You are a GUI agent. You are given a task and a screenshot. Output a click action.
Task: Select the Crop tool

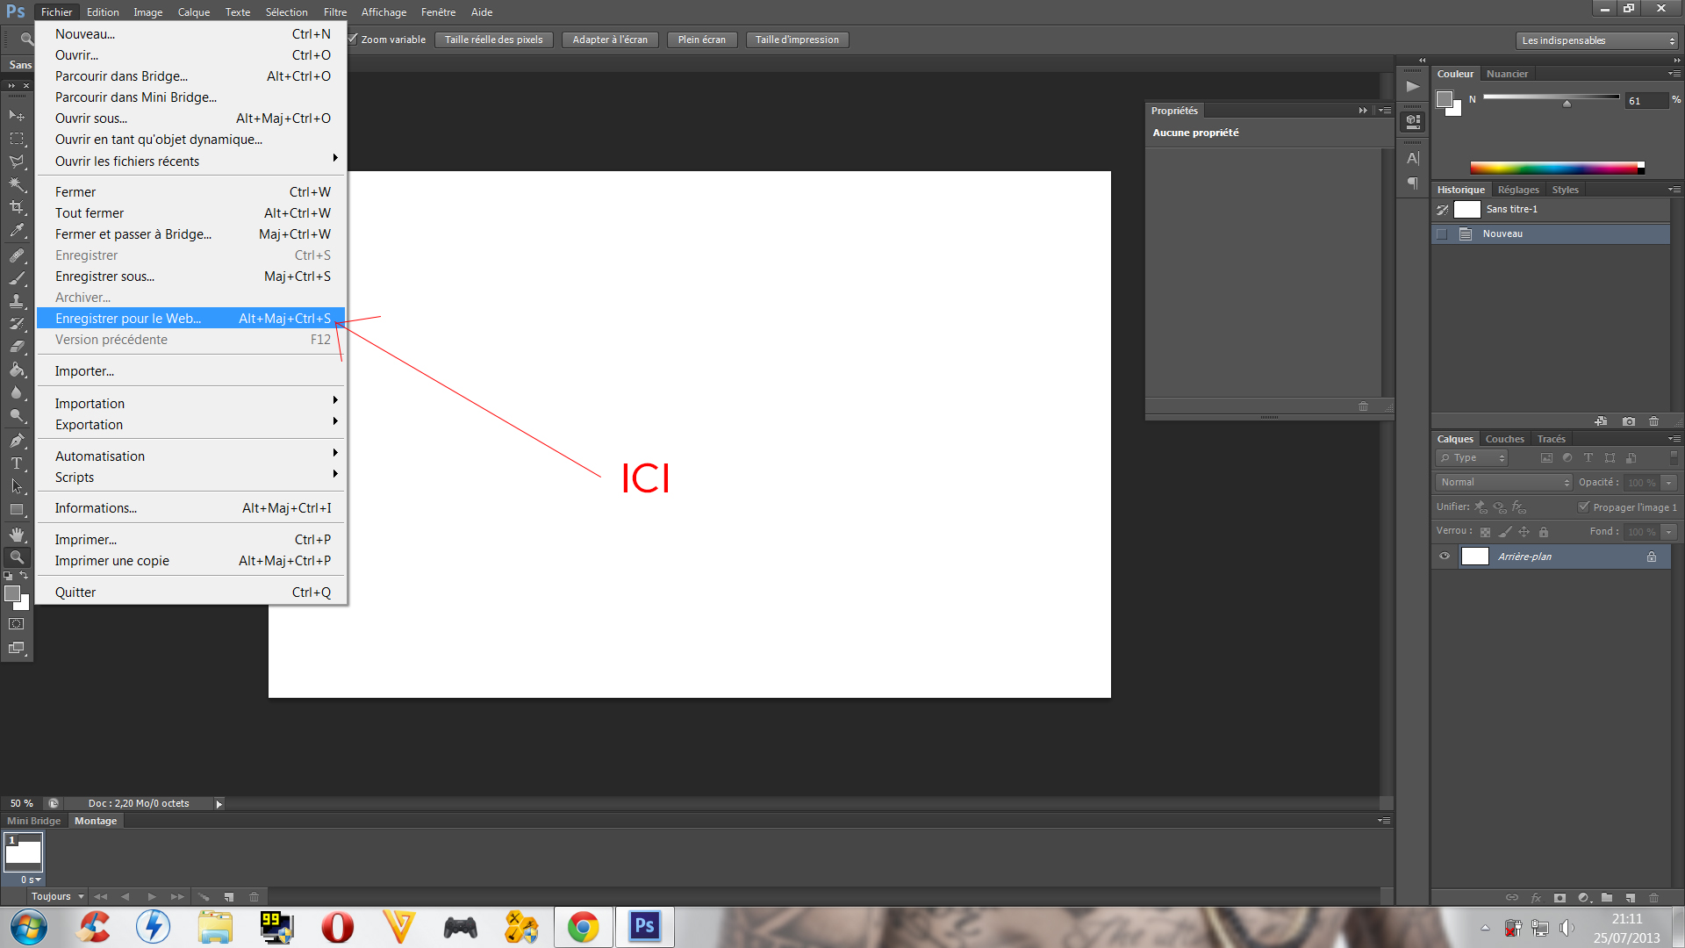pyautogui.click(x=16, y=208)
